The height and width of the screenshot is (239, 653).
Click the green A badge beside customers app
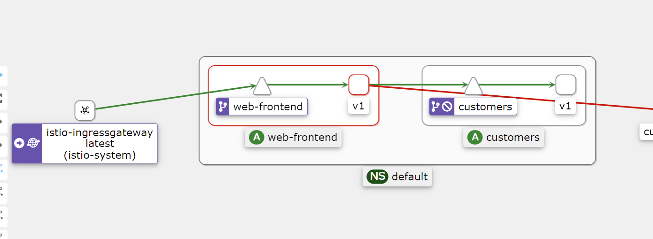(x=474, y=138)
